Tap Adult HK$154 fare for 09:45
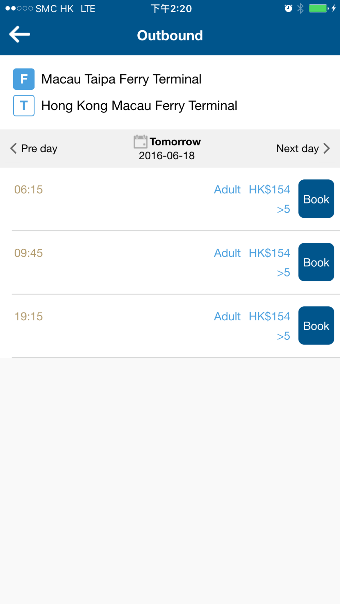This screenshot has width=340, height=604. (252, 253)
